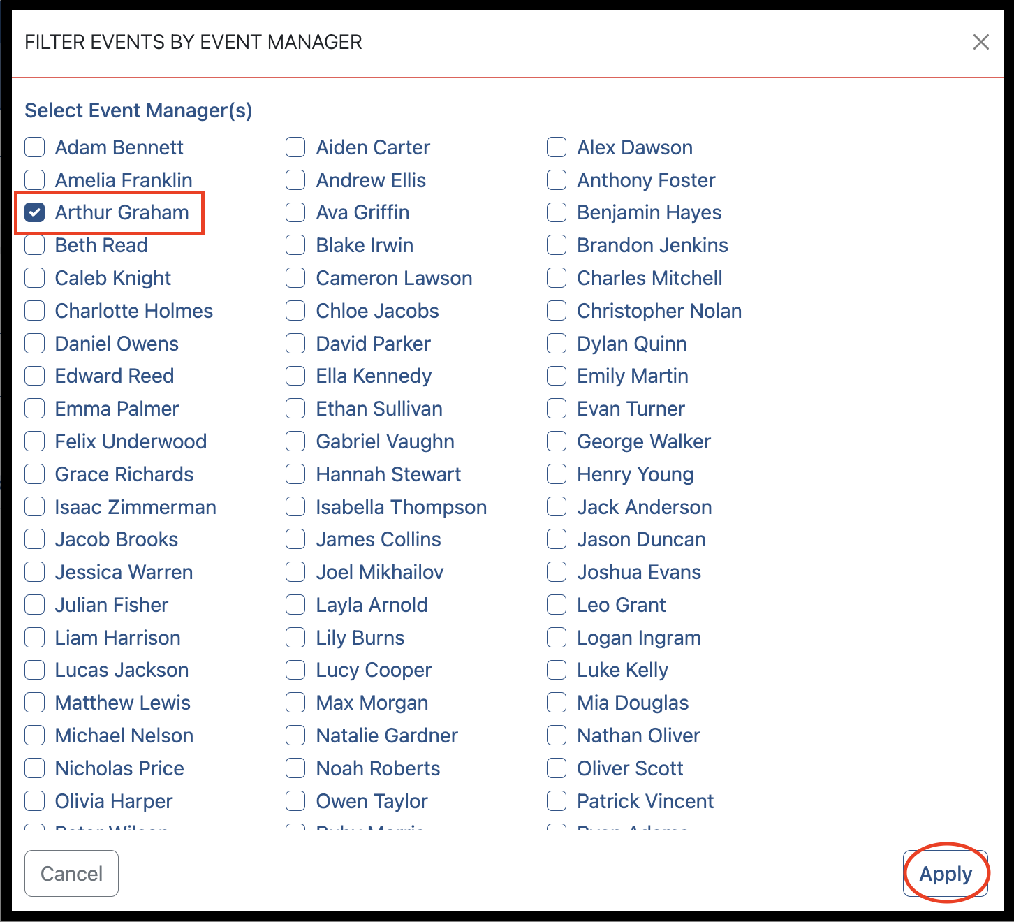Close the Filter Events dialog
1014x922 pixels.
(980, 42)
